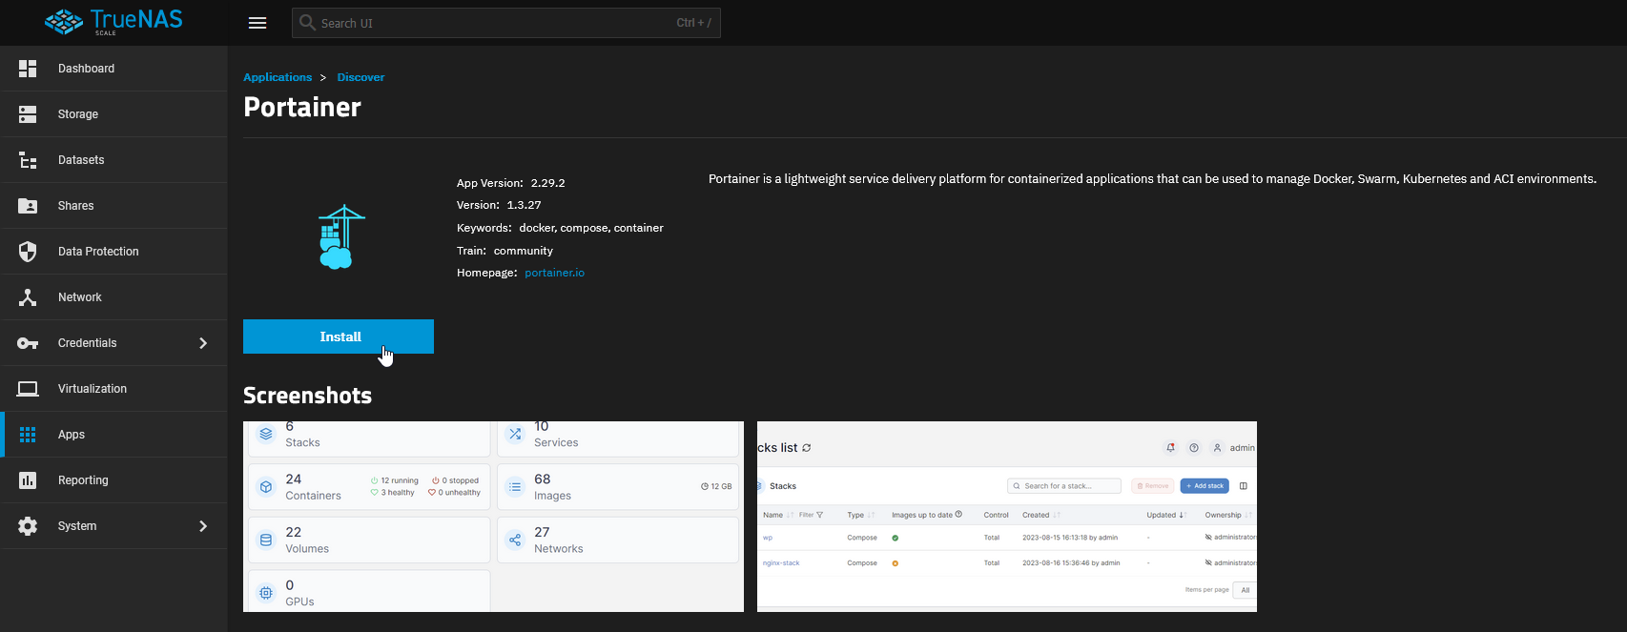Click the Services icon in dashboard screenshot
Viewport: 1627px width, 632px height.
coord(515,434)
